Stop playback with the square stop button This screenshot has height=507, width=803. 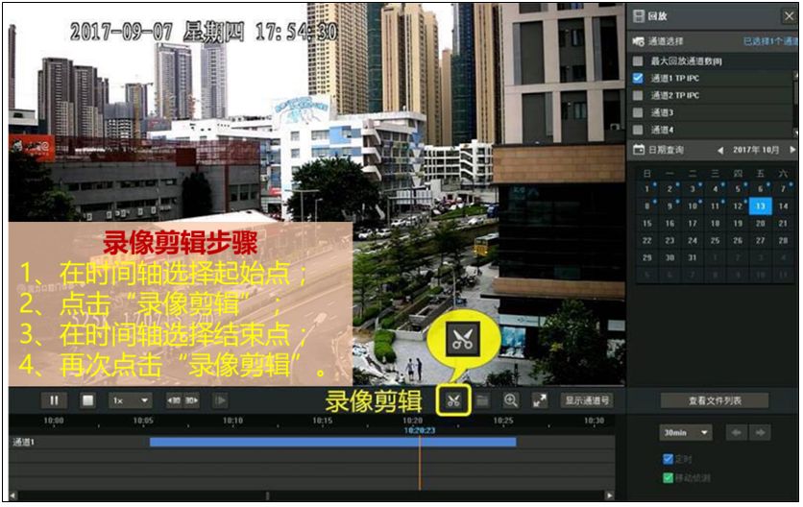click(x=88, y=400)
